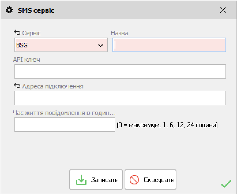Click the API ключ text field
237x196 pixels.
120,71
